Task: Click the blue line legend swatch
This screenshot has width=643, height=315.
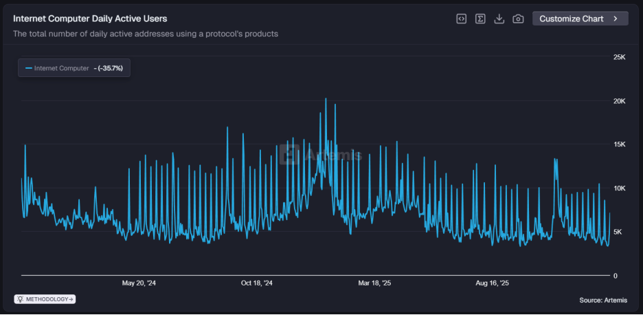Action: [x=28, y=68]
